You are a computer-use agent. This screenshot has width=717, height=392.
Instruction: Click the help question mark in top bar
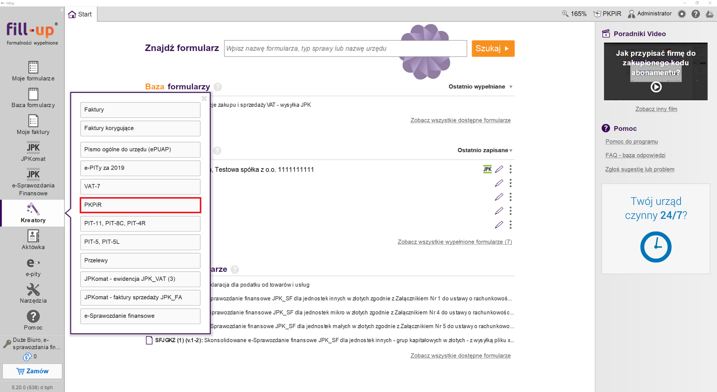(x=696, y=14)
